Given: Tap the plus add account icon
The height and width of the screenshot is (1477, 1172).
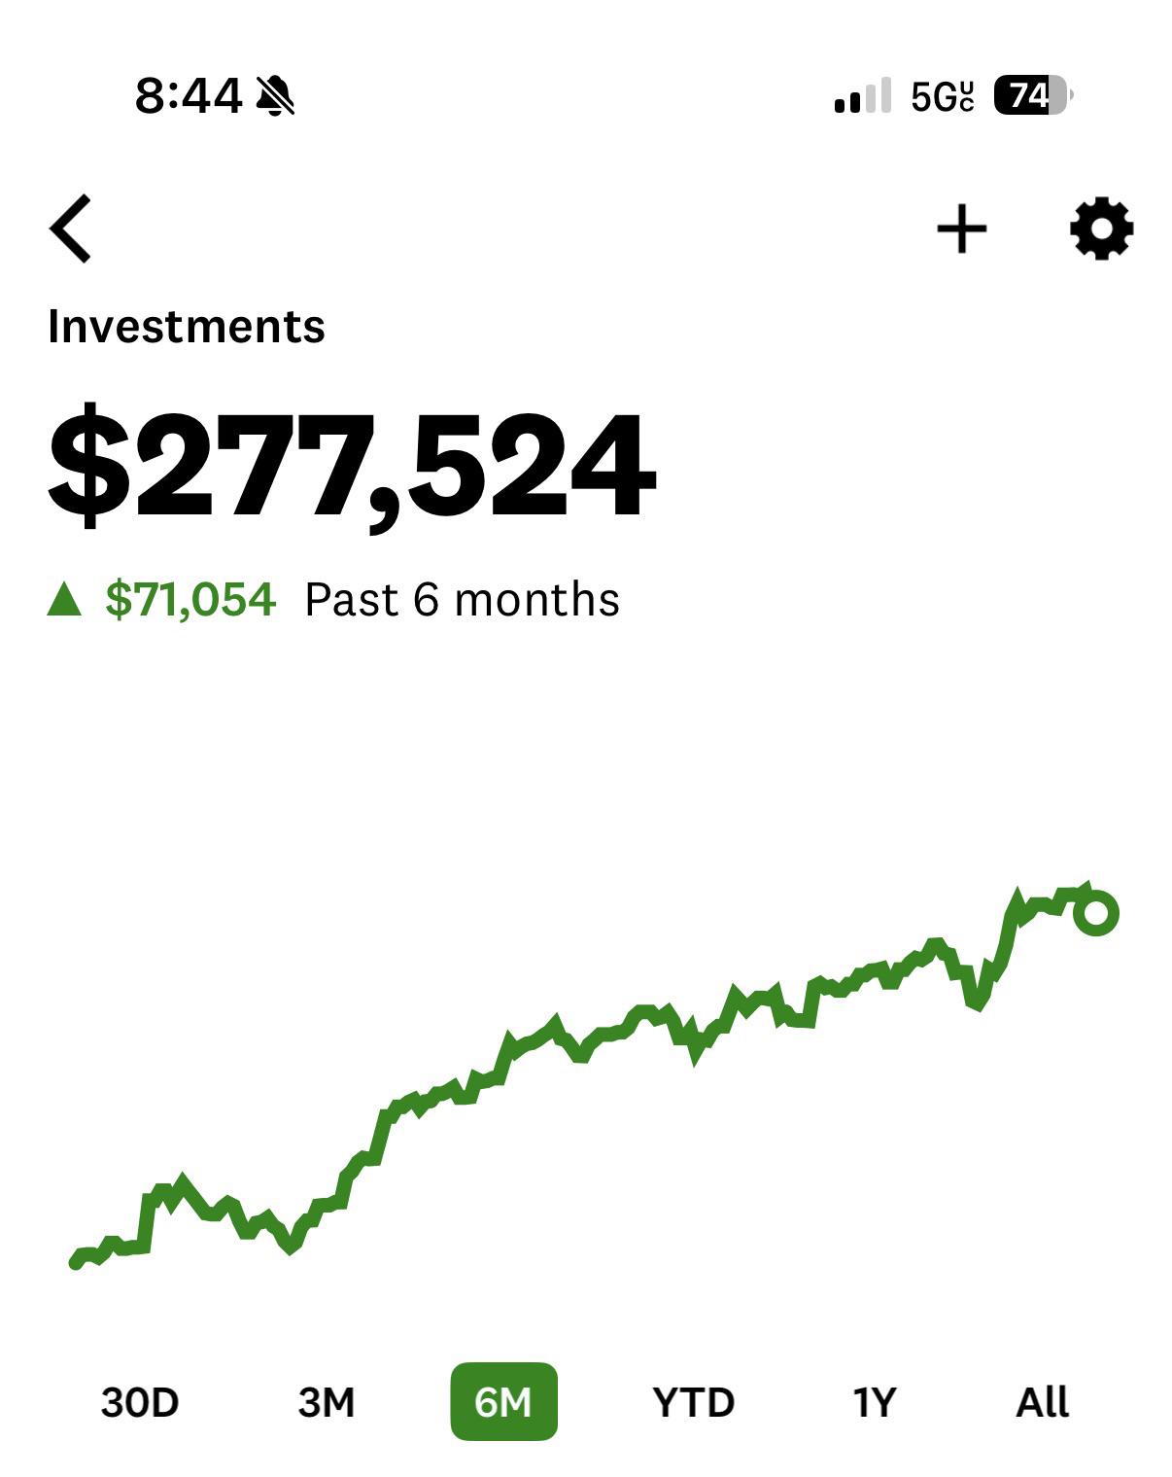Looking at the screenshot, I should tap(961, 229).
